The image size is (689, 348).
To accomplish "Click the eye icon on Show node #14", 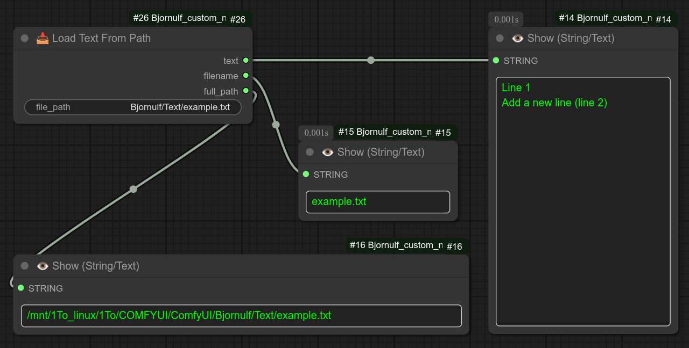I will tap(518, 38).
